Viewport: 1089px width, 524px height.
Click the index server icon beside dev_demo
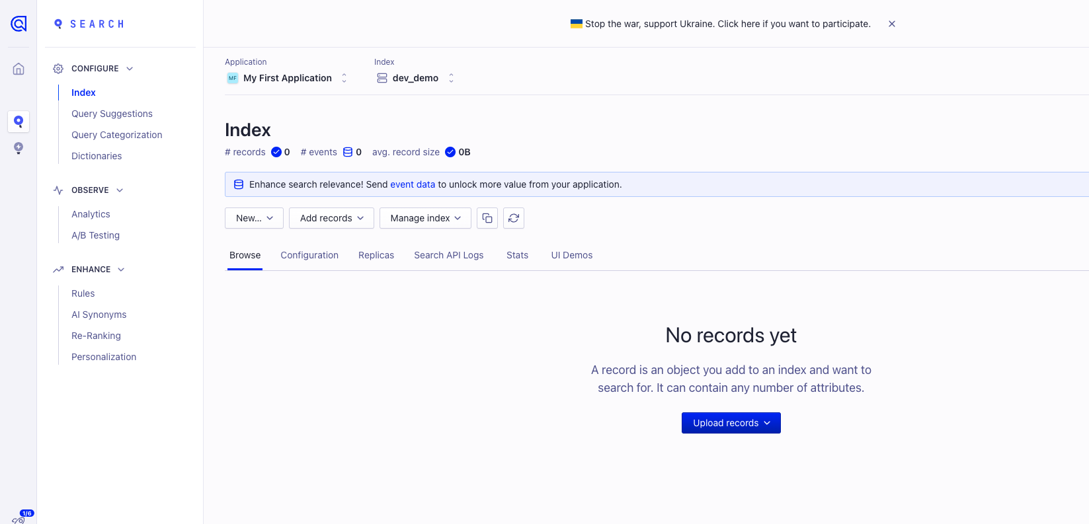[x=382, y=78]
